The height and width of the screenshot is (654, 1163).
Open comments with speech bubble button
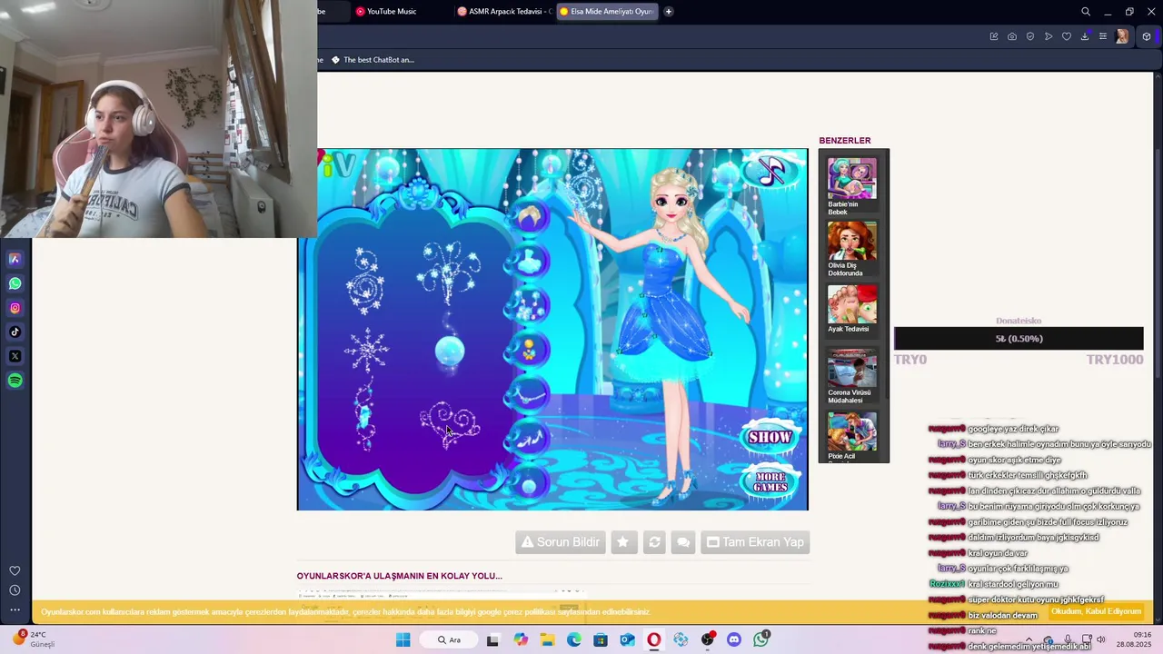683,542
